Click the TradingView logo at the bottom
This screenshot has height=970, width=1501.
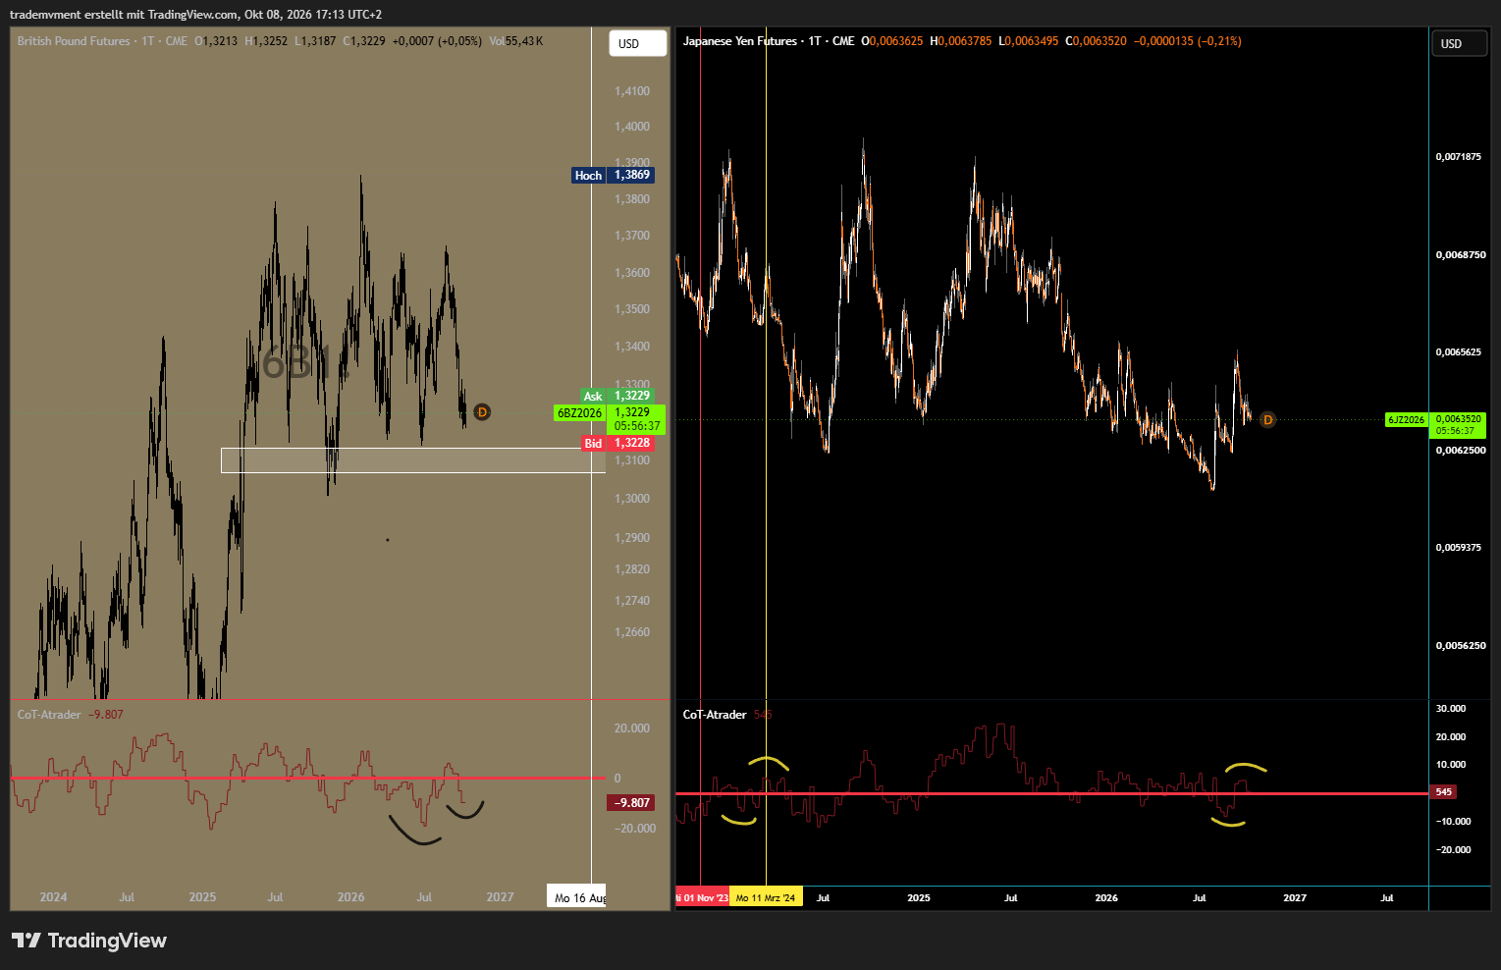pos(89,941)
